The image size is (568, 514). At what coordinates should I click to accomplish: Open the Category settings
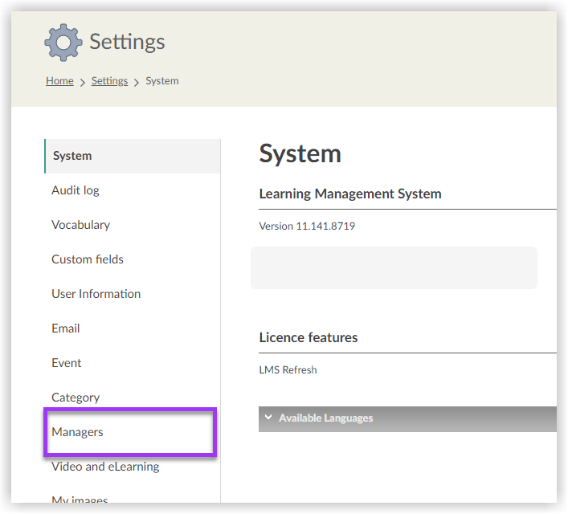pyautogui.click(x=76, y=398)
